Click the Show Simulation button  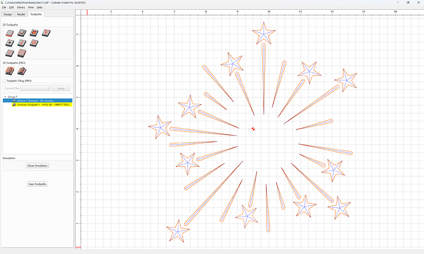click(x=37, y=166)
